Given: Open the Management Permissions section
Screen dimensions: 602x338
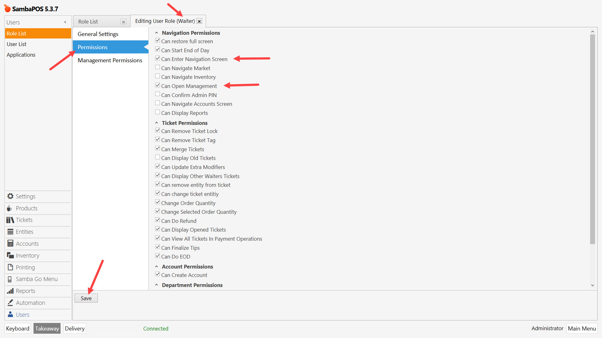Looking at the screenshot, I should (x=110, y=60).
